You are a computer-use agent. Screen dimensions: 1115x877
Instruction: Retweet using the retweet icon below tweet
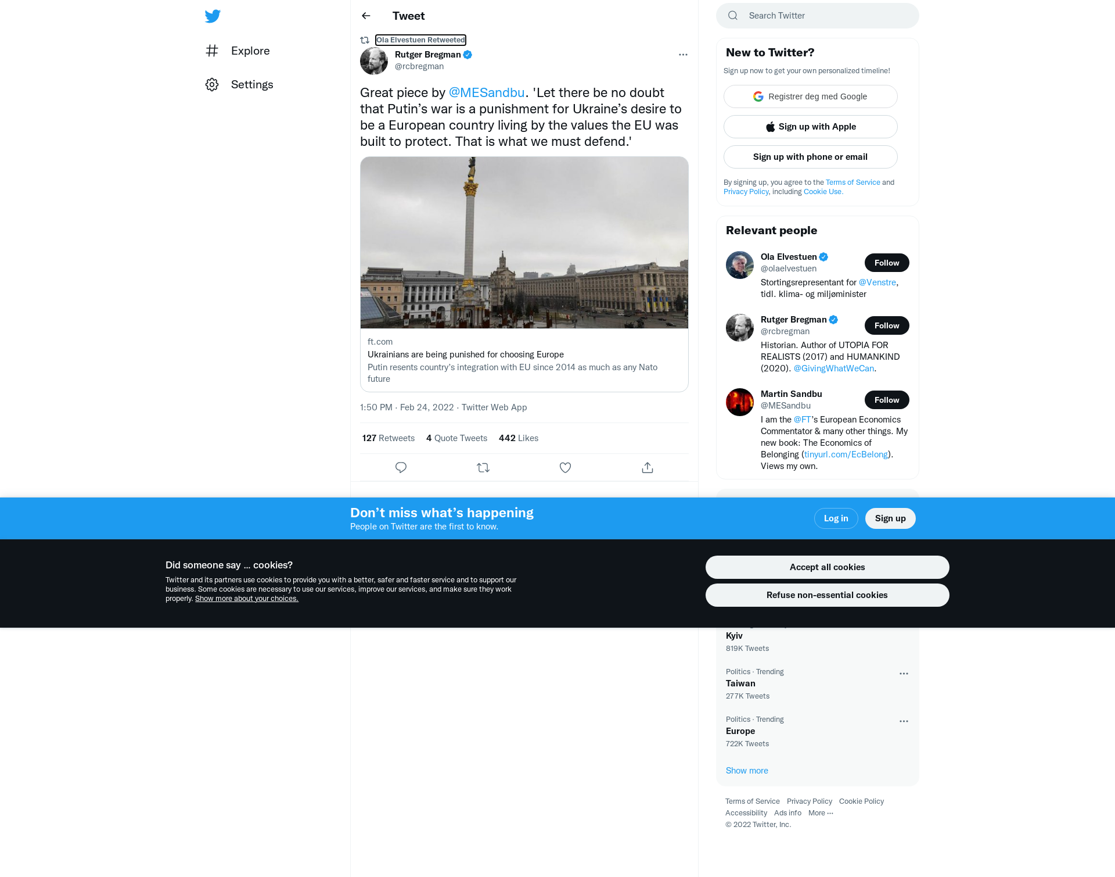pos(483,467)
